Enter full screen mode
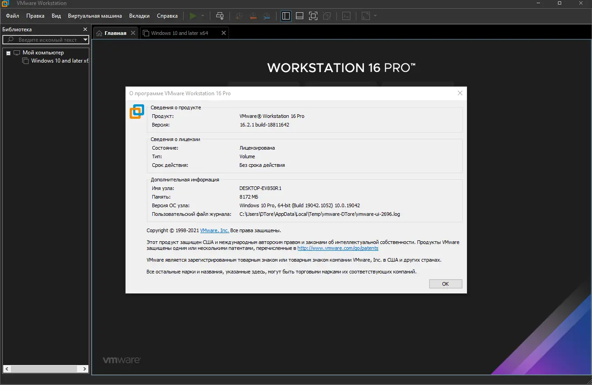The width and height of the screenshot is (592, 385). [x=313, y=16]
